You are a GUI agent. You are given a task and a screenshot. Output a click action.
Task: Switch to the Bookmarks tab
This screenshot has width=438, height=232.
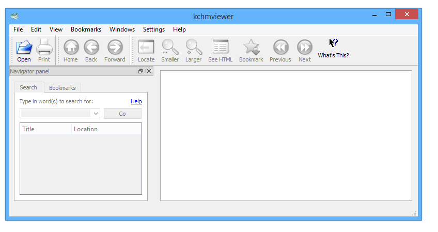(62, 88)
